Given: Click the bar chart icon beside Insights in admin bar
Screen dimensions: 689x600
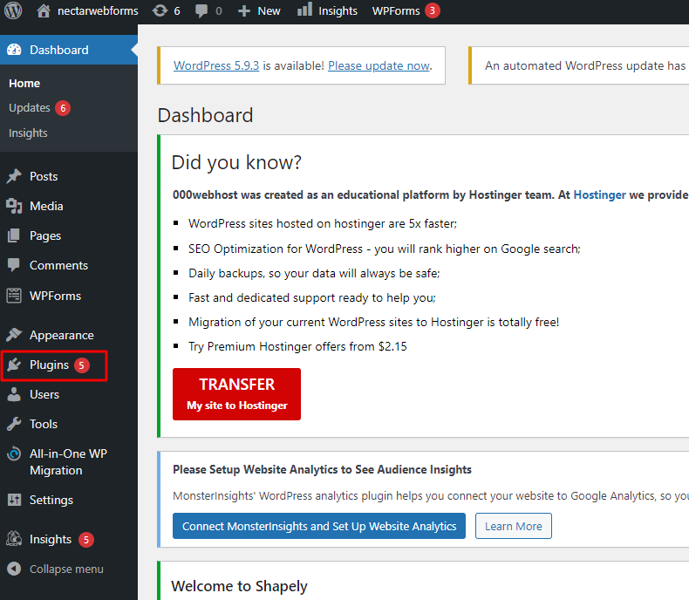Looking at the screenshot, I should pyautogui.click(x=305, y=10).
